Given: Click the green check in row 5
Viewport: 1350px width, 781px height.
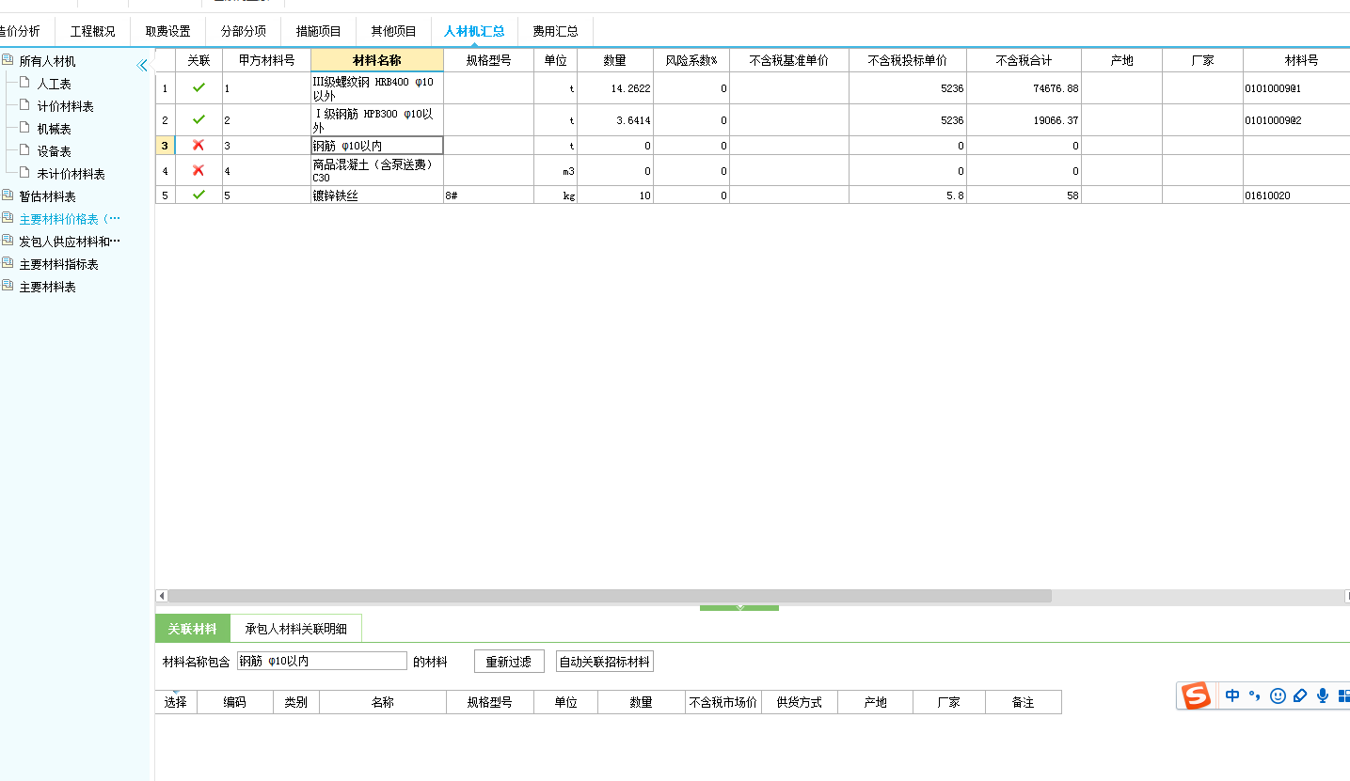Looking at the screenshot, I should tap(199, 195).
